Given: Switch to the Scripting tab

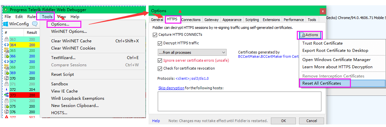Looking at the screenshot, I should pyautogui.click(x=252, y=20).
